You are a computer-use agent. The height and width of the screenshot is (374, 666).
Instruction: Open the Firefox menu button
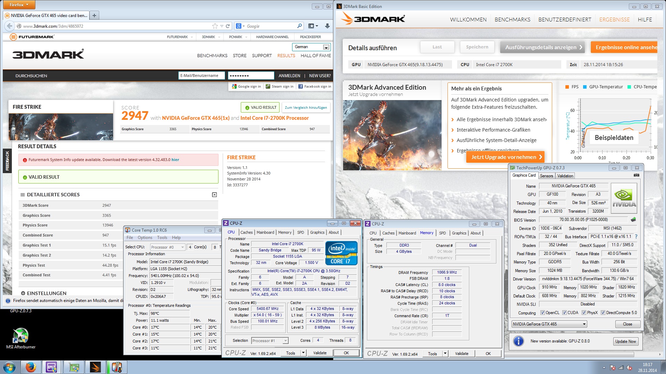19,5
